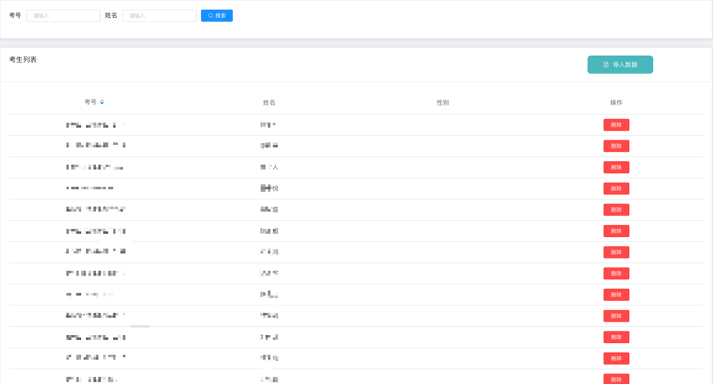Click 删除 in the eleventh table row
Image resolution: width=713 pixels, height=384 pixels.
click(616, 337)
